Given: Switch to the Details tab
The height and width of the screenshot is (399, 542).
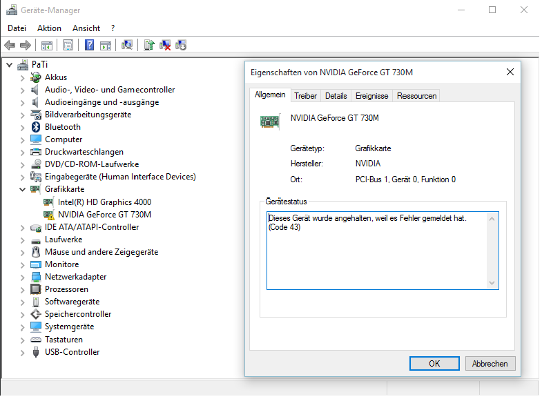Looking at the screenshot, I should (x=336, y=96).
